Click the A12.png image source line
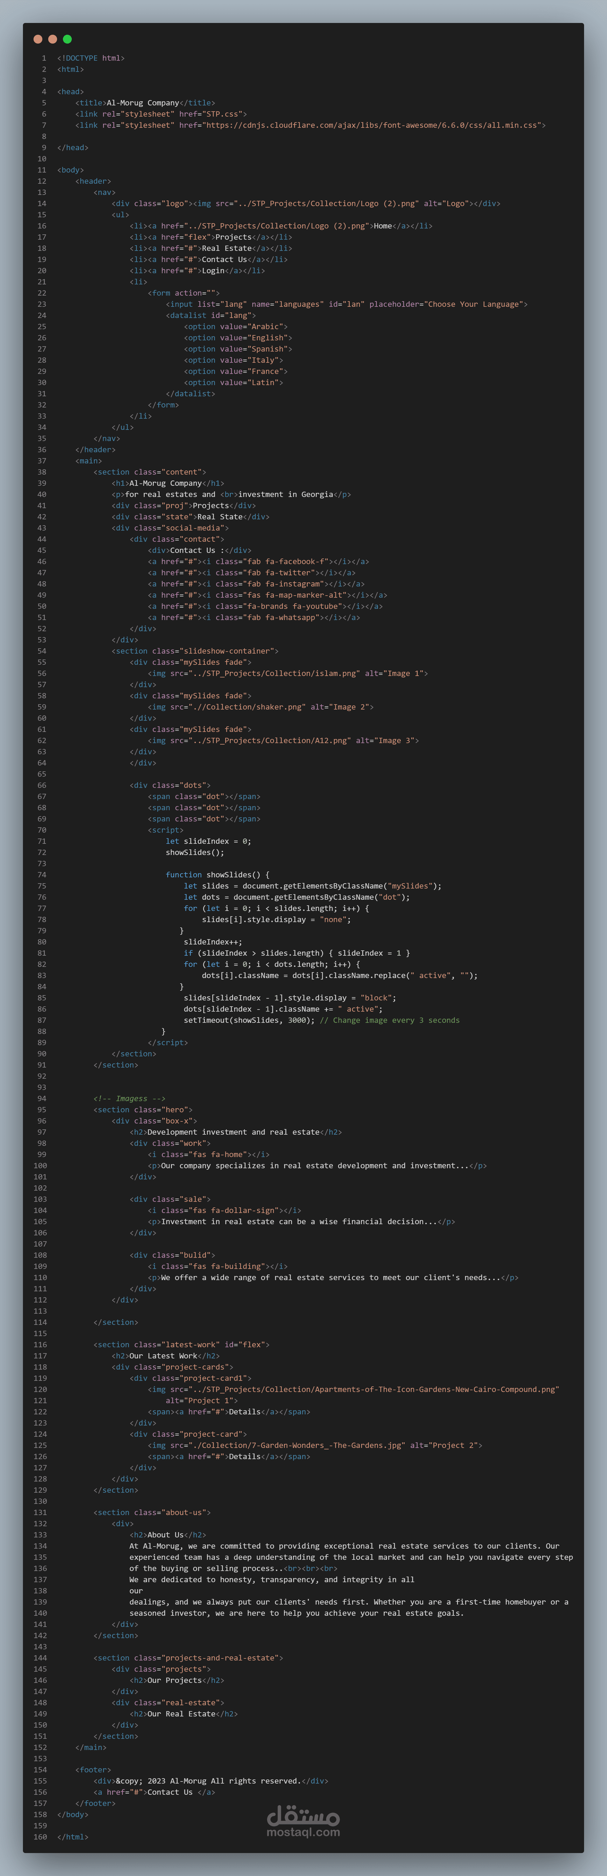The width and height of the screenshot is (607, 1876). 283,741
